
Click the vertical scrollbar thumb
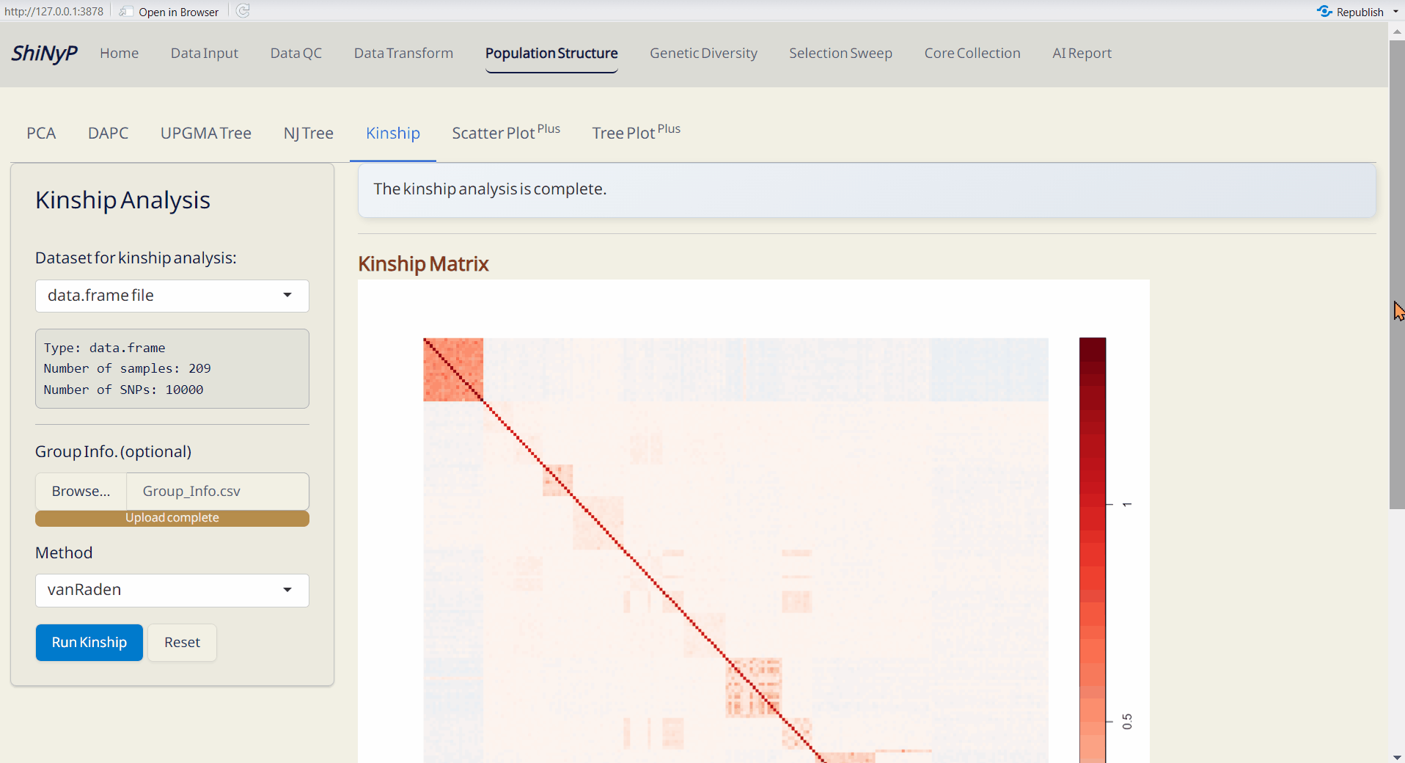[1397, 275]
